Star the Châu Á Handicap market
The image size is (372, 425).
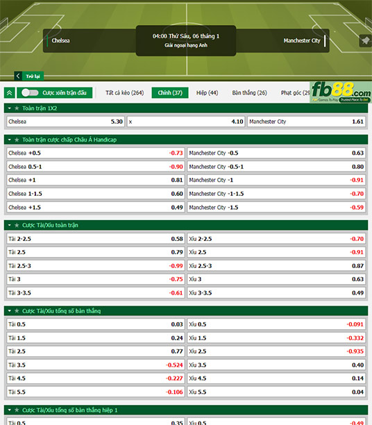17,140
